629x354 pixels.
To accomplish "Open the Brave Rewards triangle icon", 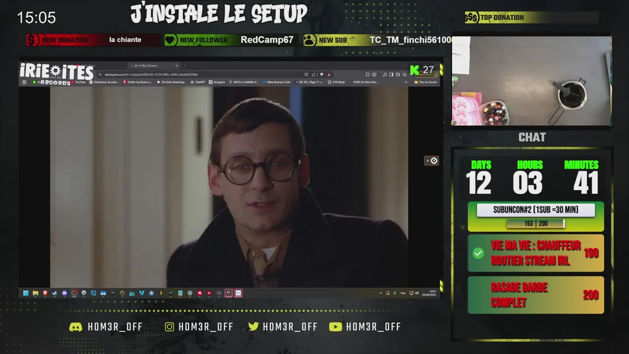I will point(329,75).
